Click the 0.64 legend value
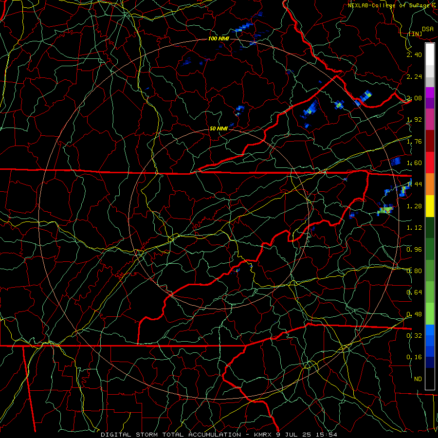 (x=414, y=292)
